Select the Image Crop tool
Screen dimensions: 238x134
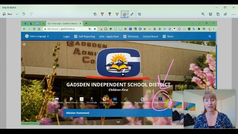[x=139, y=14]
